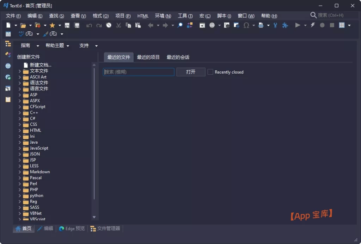The height and width of the screenshot is (244, 361).
Task: Switch to the 文件管理器 bottom tab
Action: (105, 229)
